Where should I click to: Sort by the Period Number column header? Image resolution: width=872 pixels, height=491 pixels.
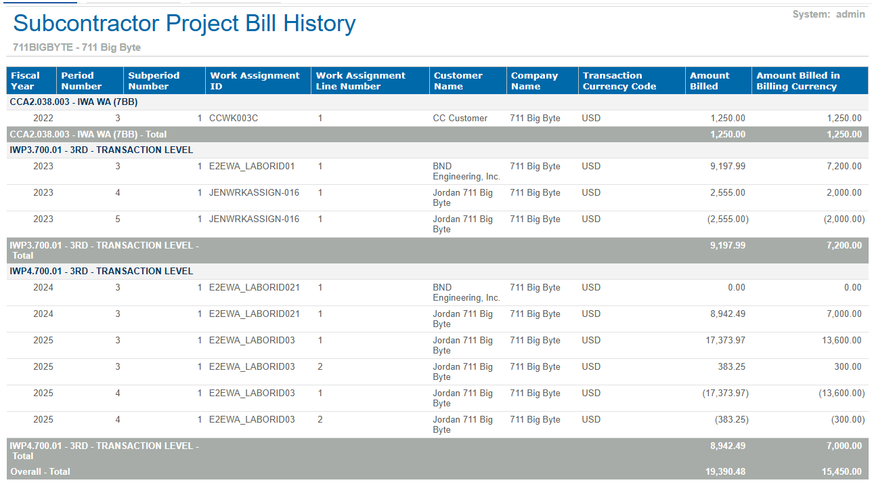(81, 81)
